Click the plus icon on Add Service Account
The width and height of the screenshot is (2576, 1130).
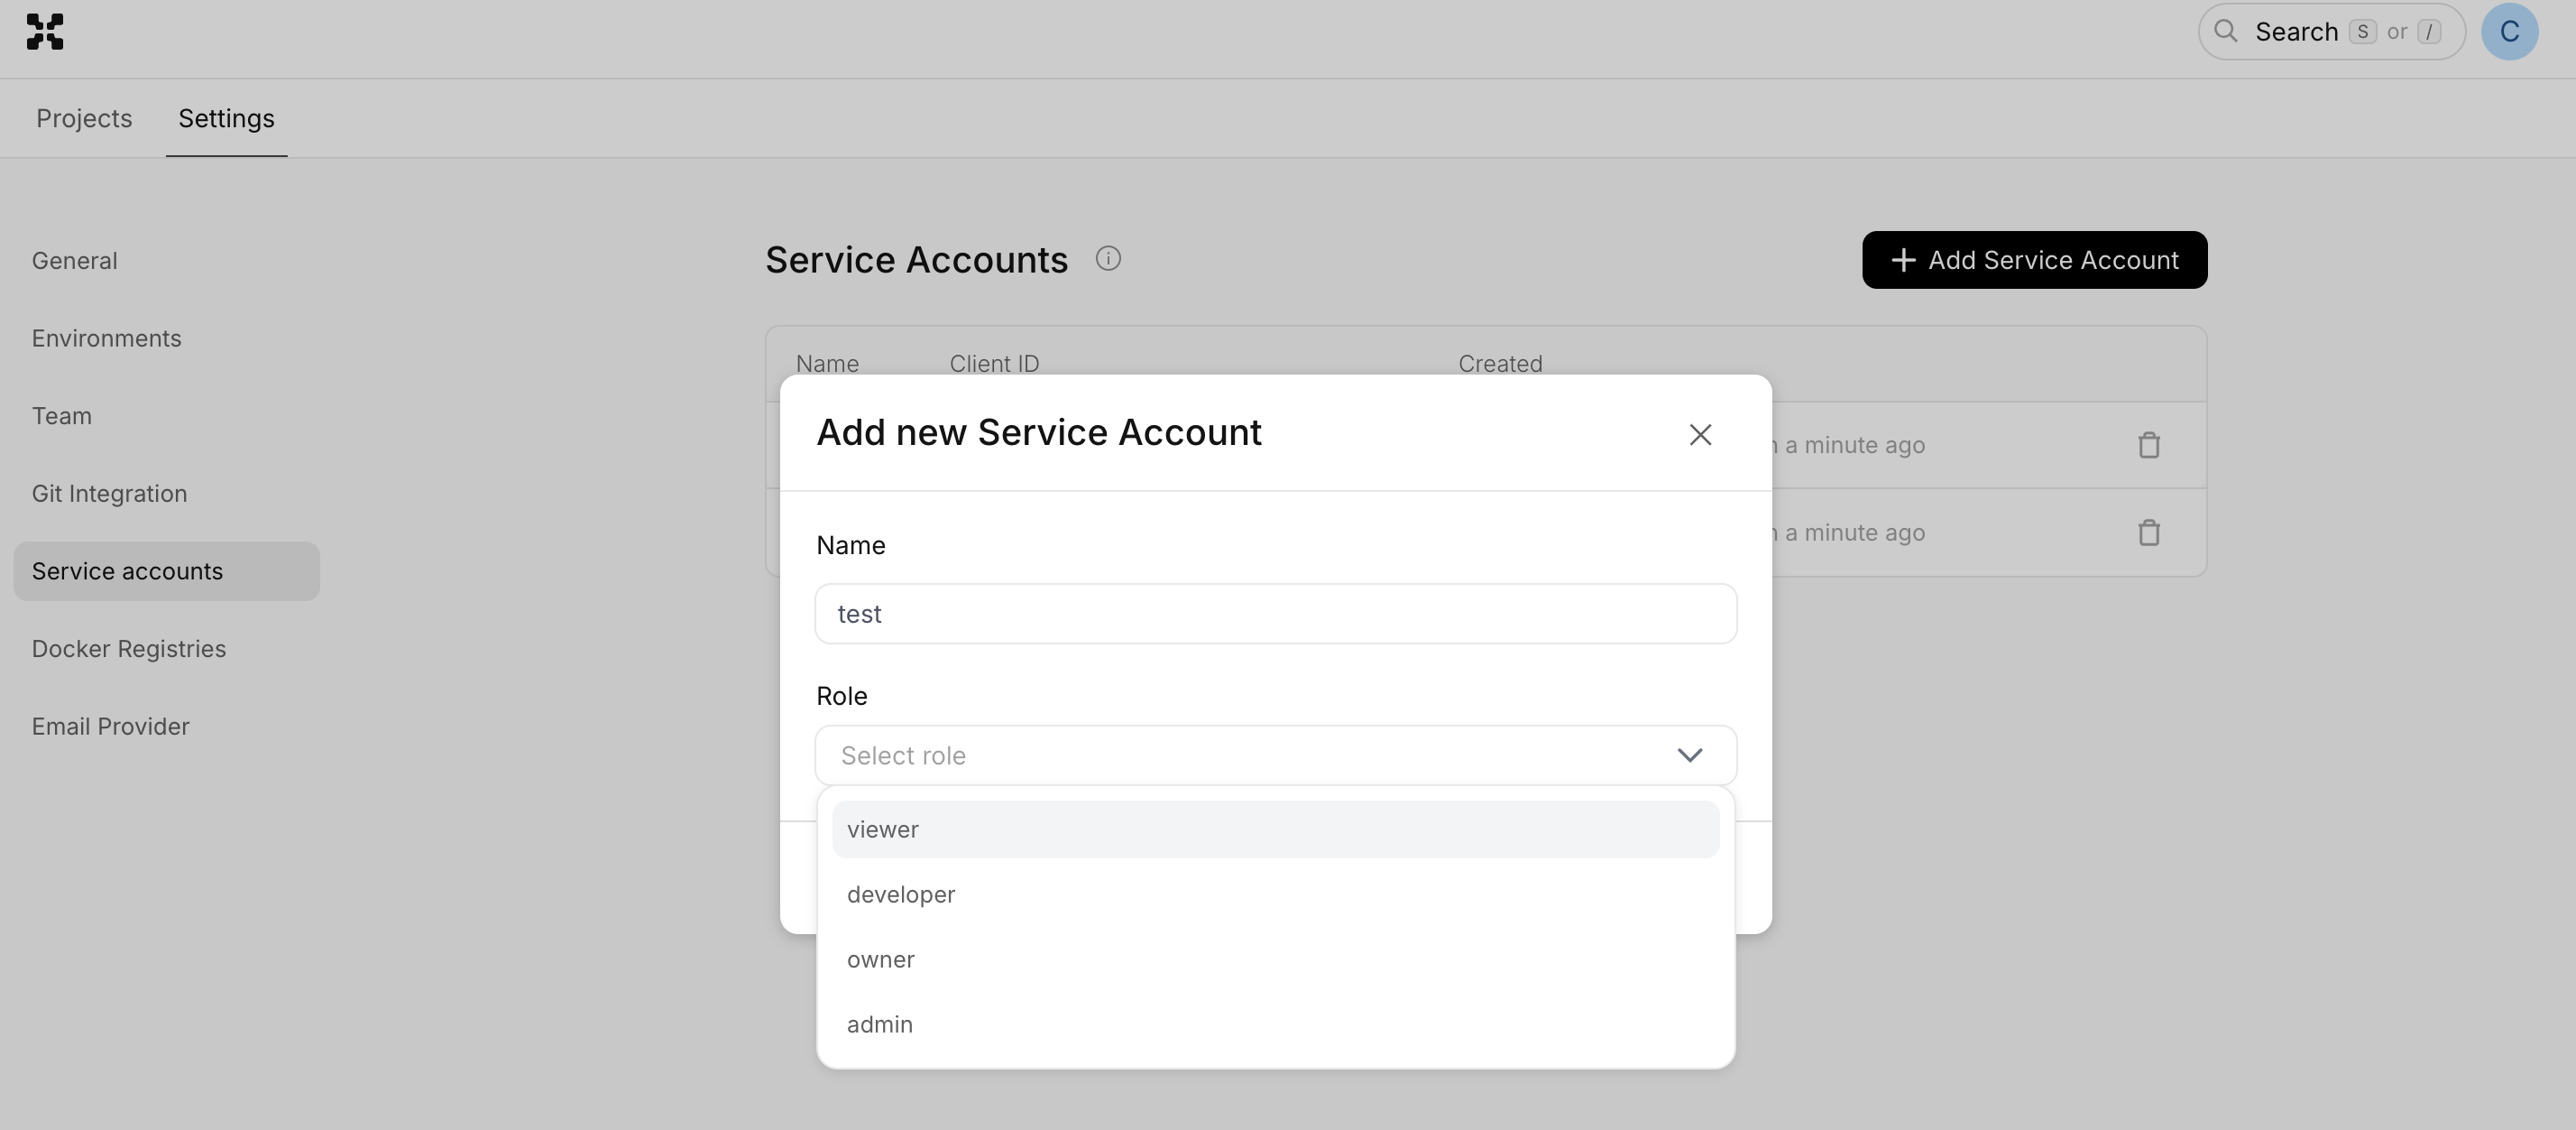coord(1903,260)
